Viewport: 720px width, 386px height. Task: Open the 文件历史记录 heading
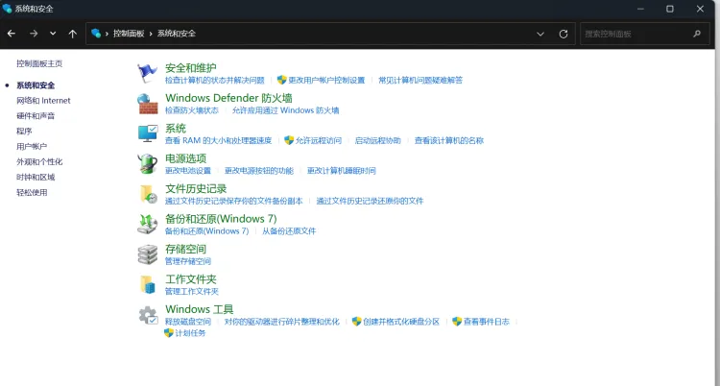click(196, 189)
